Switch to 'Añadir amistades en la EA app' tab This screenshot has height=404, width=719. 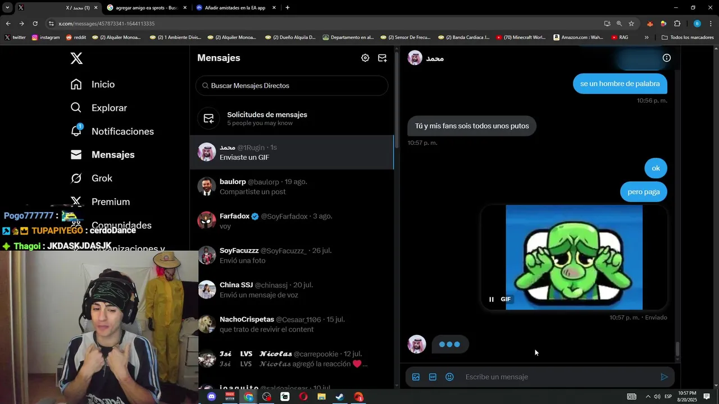point(236,8)
